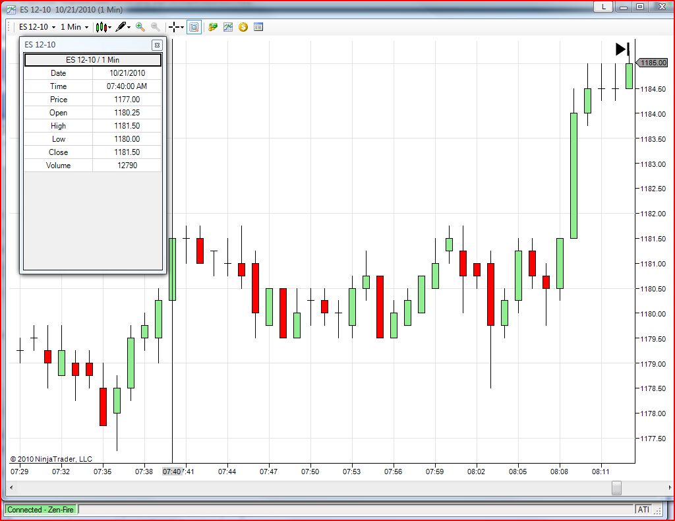Screen dimensions: 675x521
Task: Minimize the chart window
Action: click(623, 7)
